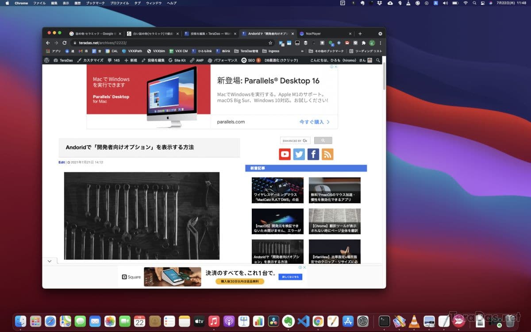Bookmark this page with the star icon

(x=270, y=43)
